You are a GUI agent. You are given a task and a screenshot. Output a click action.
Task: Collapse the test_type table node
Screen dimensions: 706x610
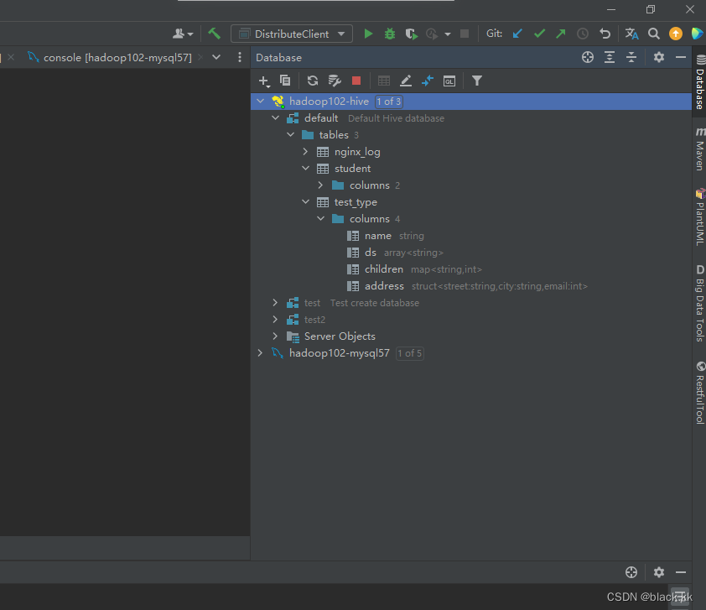pos(306,202)
